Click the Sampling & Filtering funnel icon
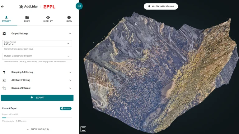 pos(4,72)
